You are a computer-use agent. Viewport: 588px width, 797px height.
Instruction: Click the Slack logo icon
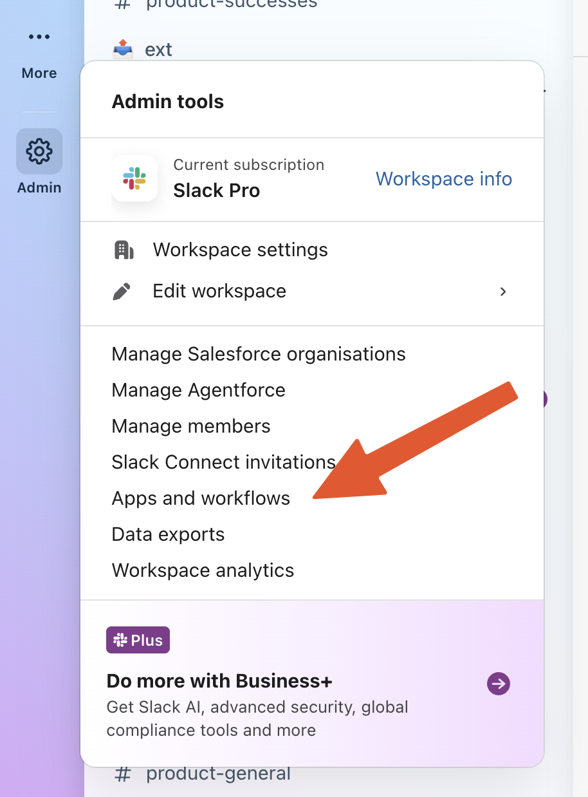pos(134,178)
